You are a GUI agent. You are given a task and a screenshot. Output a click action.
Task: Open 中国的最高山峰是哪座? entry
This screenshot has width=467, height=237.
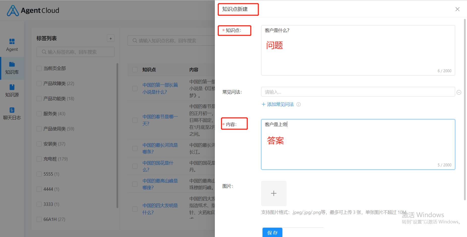click(x=160, y=184)
